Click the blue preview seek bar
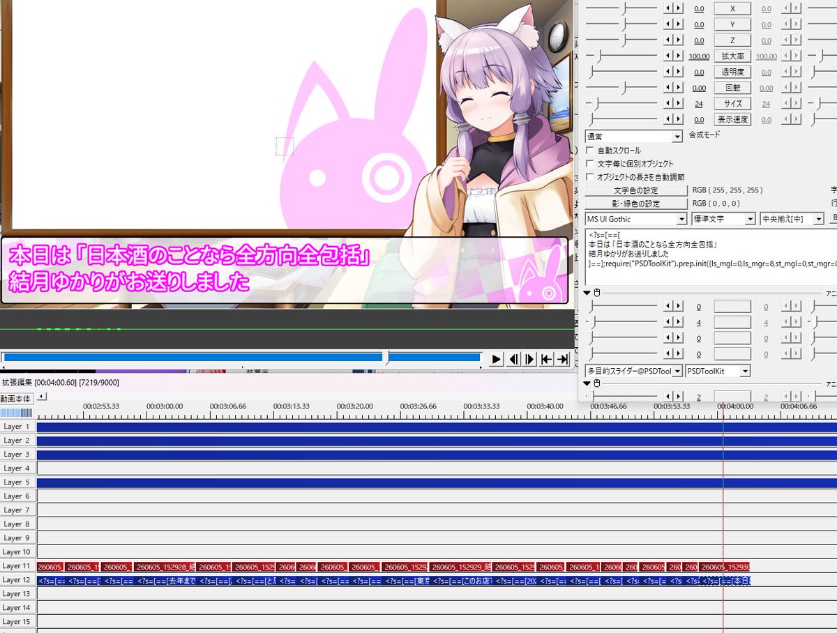Viewport: 837px width, 633px height. tap(241, 357)
